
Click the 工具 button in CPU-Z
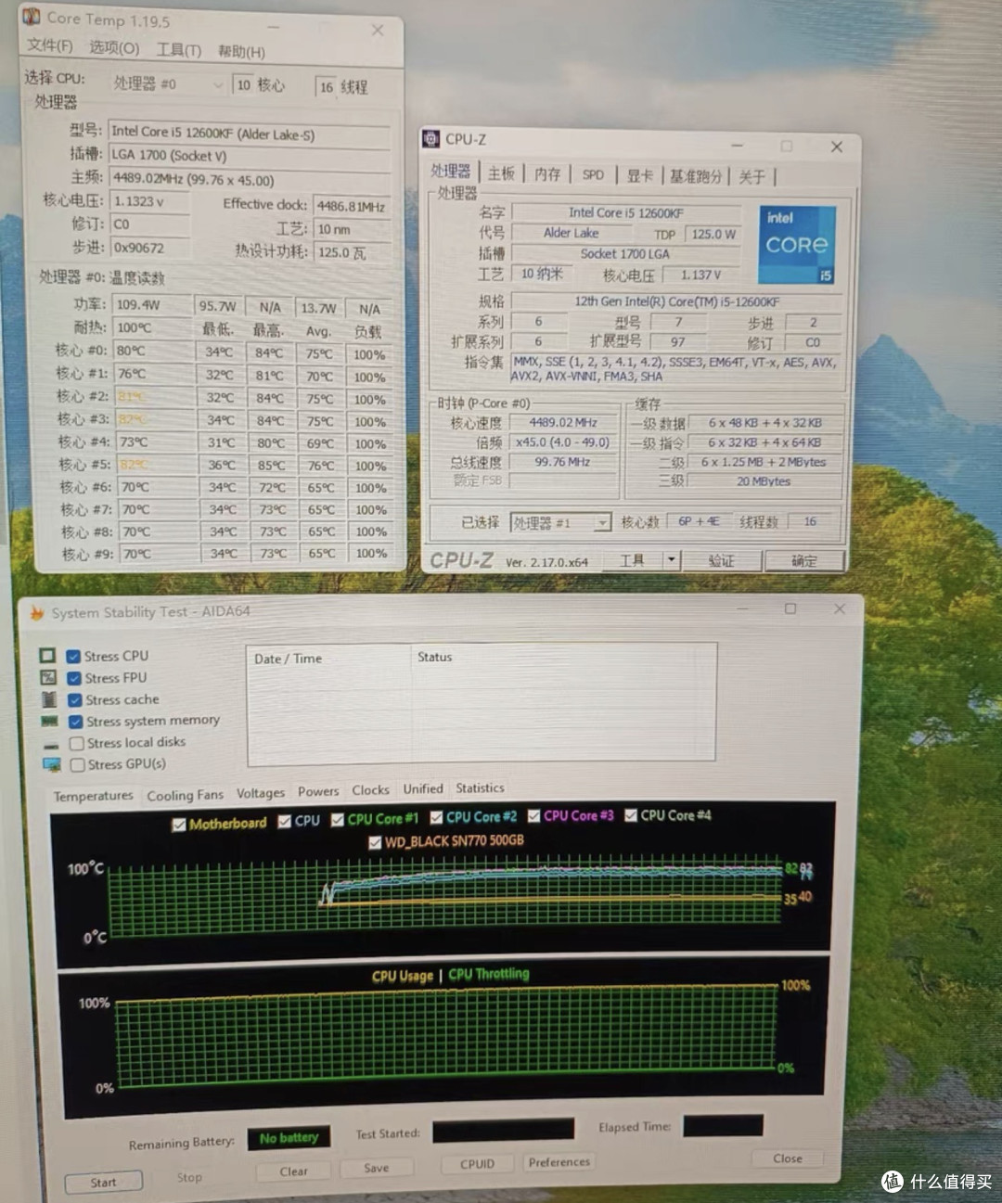(632, 560)
